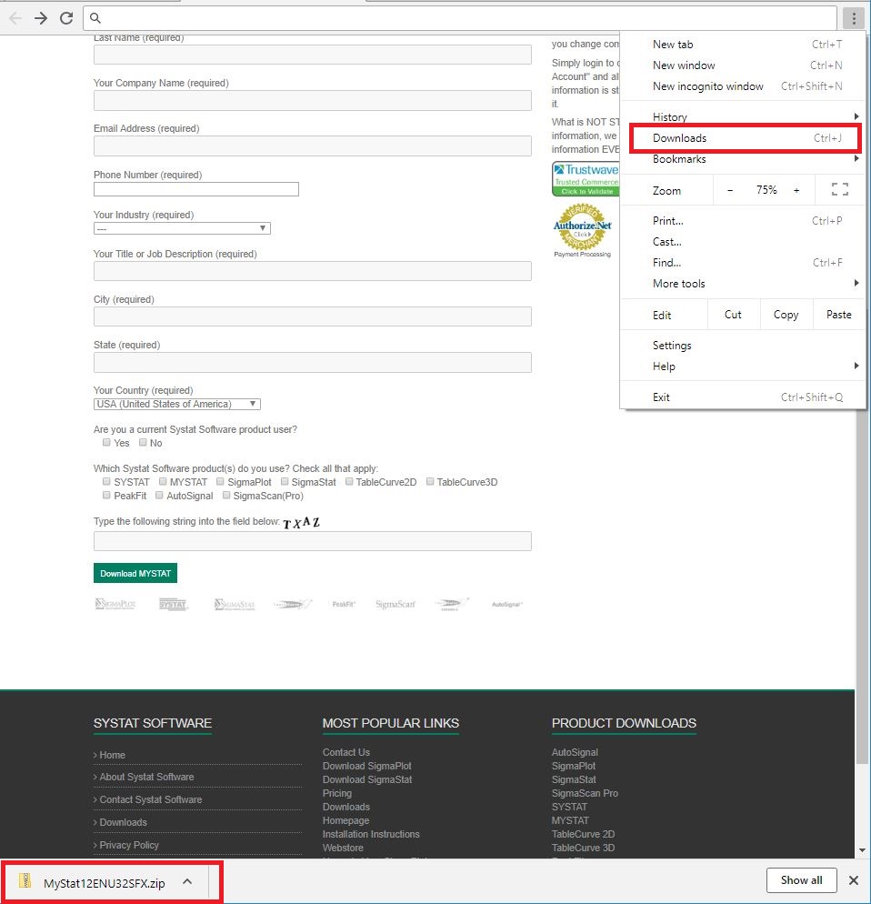Click the SYSTAT logo in logo strip

click(174, 604)
